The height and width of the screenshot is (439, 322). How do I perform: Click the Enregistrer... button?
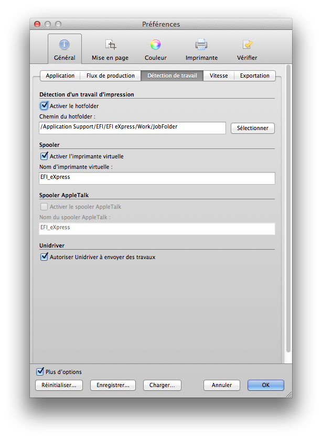113,386
